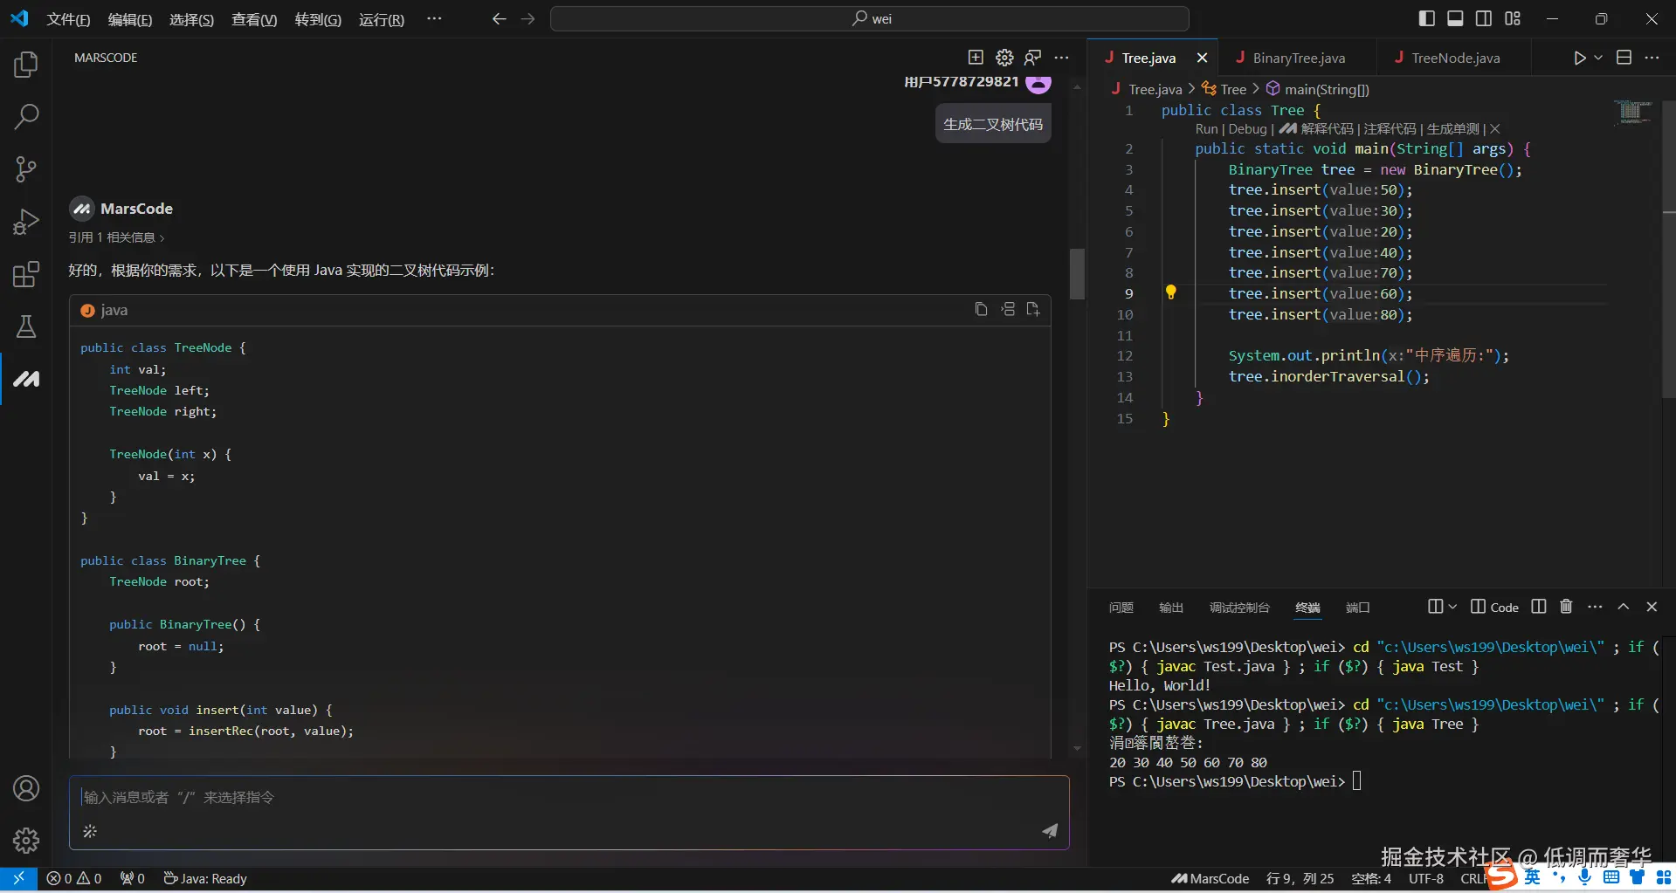Maximize the terminal panel with the up chevron
Viewport: 1676px width, 893px height.
pyautogui.click(x=1623, y=607)
